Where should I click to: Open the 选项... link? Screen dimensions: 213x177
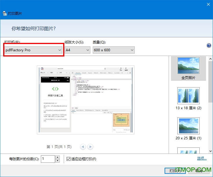point(202,158)
